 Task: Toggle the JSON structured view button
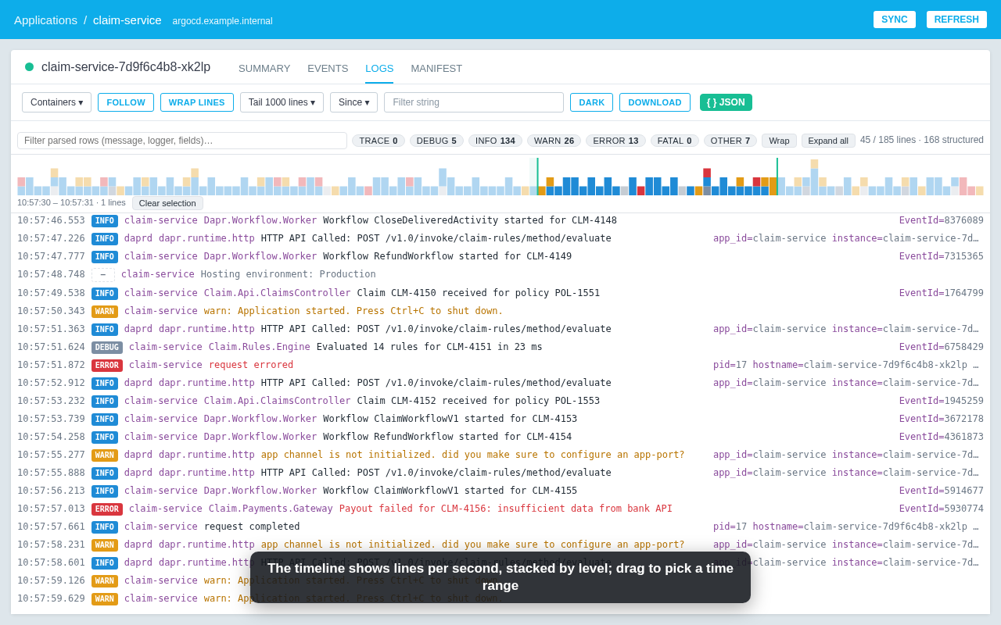click(x=726, y=102)
